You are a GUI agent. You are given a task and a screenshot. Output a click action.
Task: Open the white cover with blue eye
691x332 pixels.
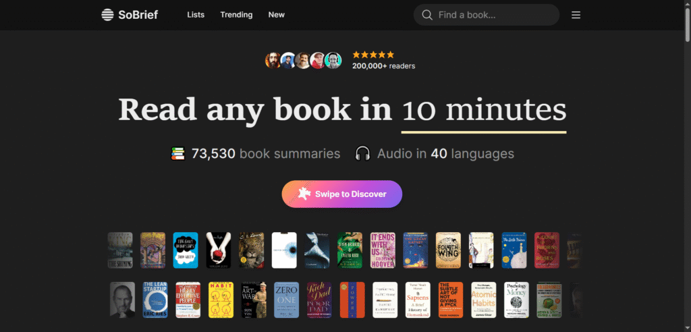(x=284, y=250)
